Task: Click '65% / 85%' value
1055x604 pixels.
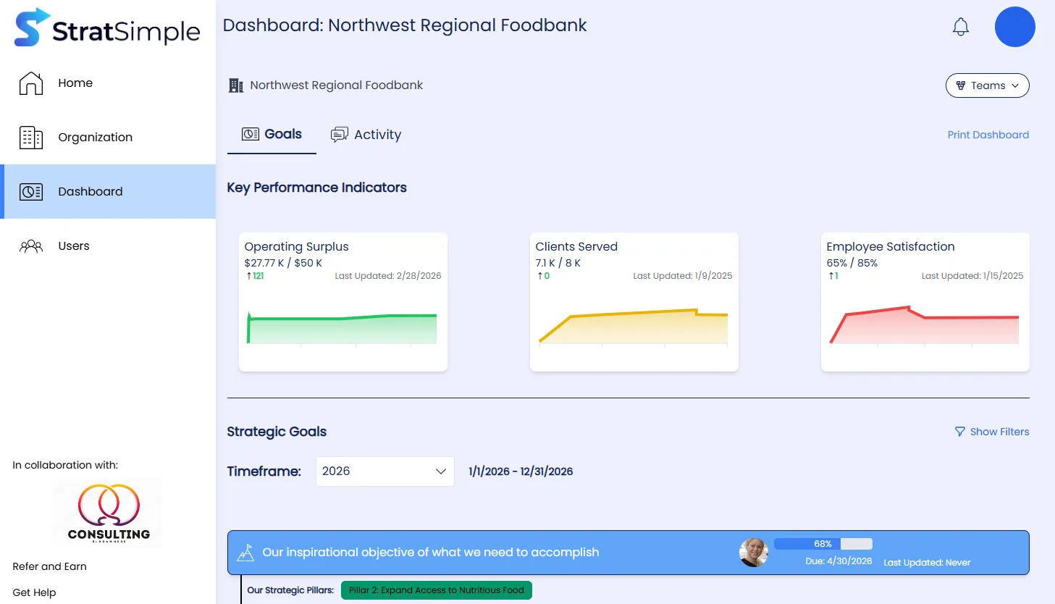Action: tap(852, 263)
